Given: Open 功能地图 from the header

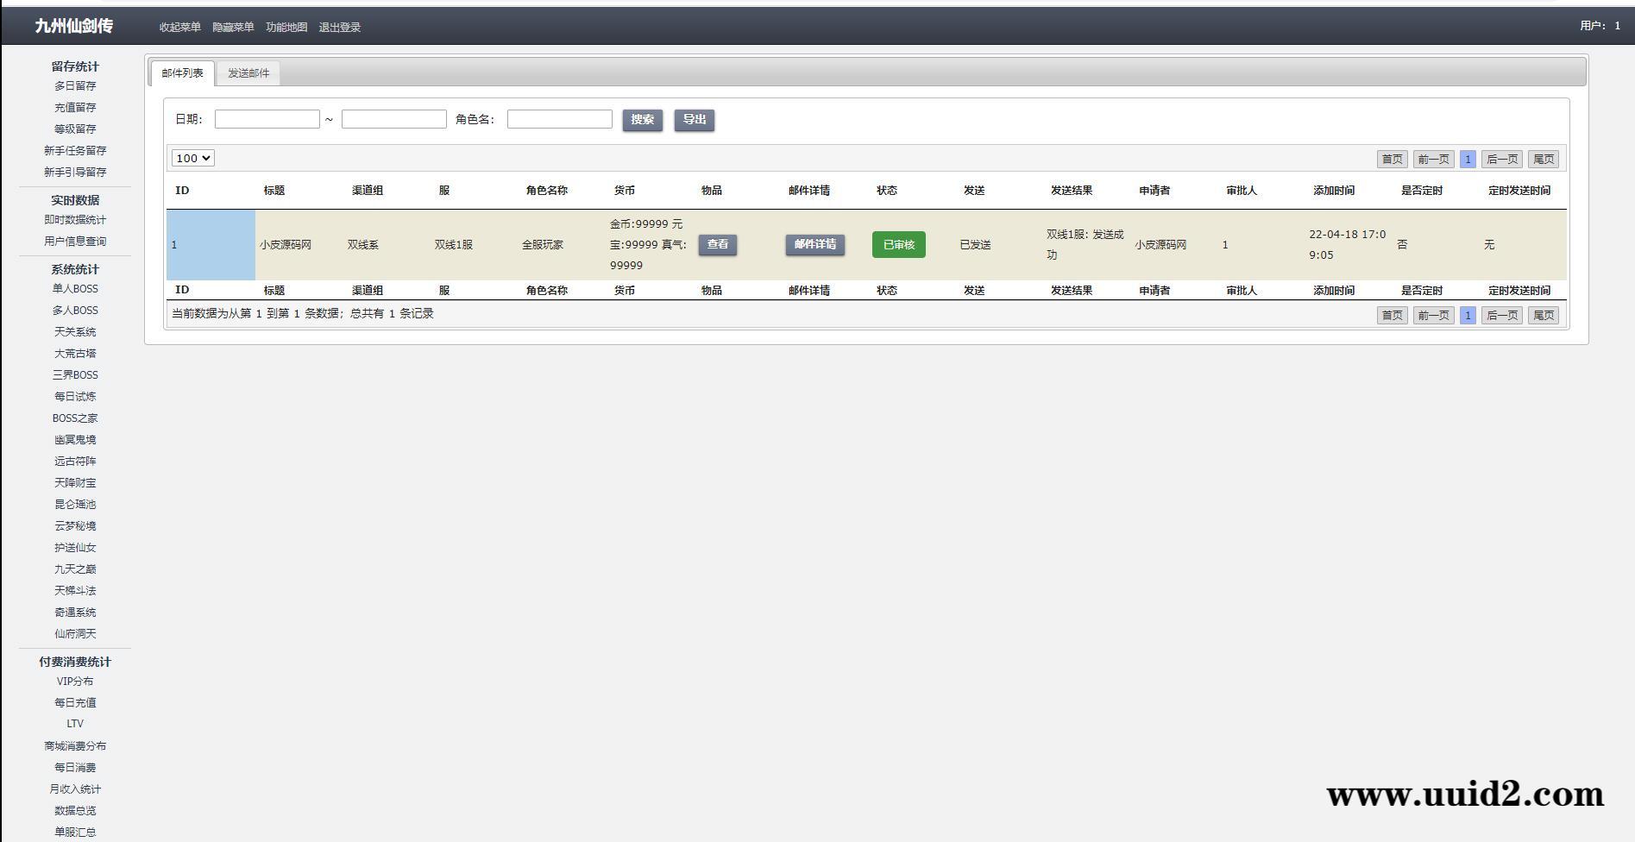Looking at the screenshot, I should tap(286, 28).
